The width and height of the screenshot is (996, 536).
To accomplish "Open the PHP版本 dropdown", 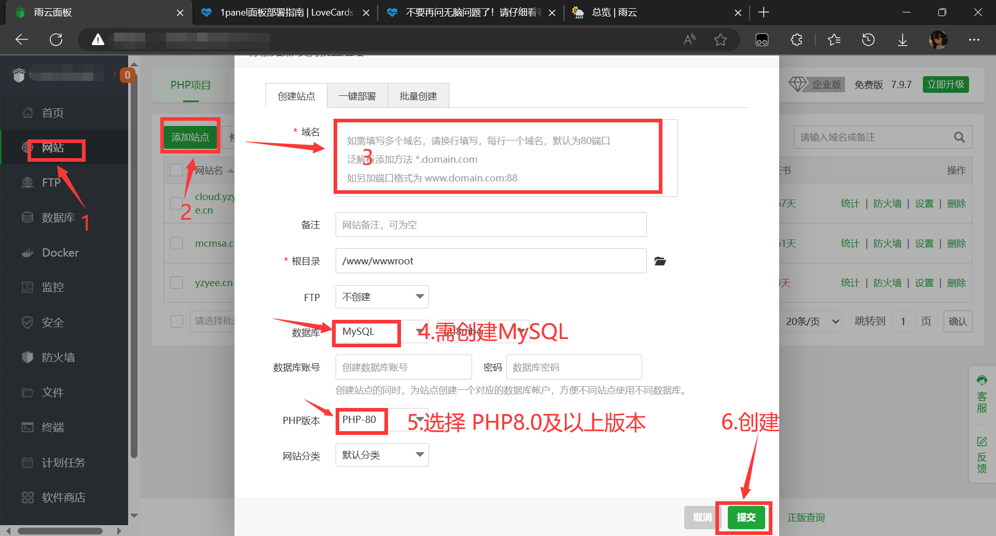I will click(x=407, y=420).
